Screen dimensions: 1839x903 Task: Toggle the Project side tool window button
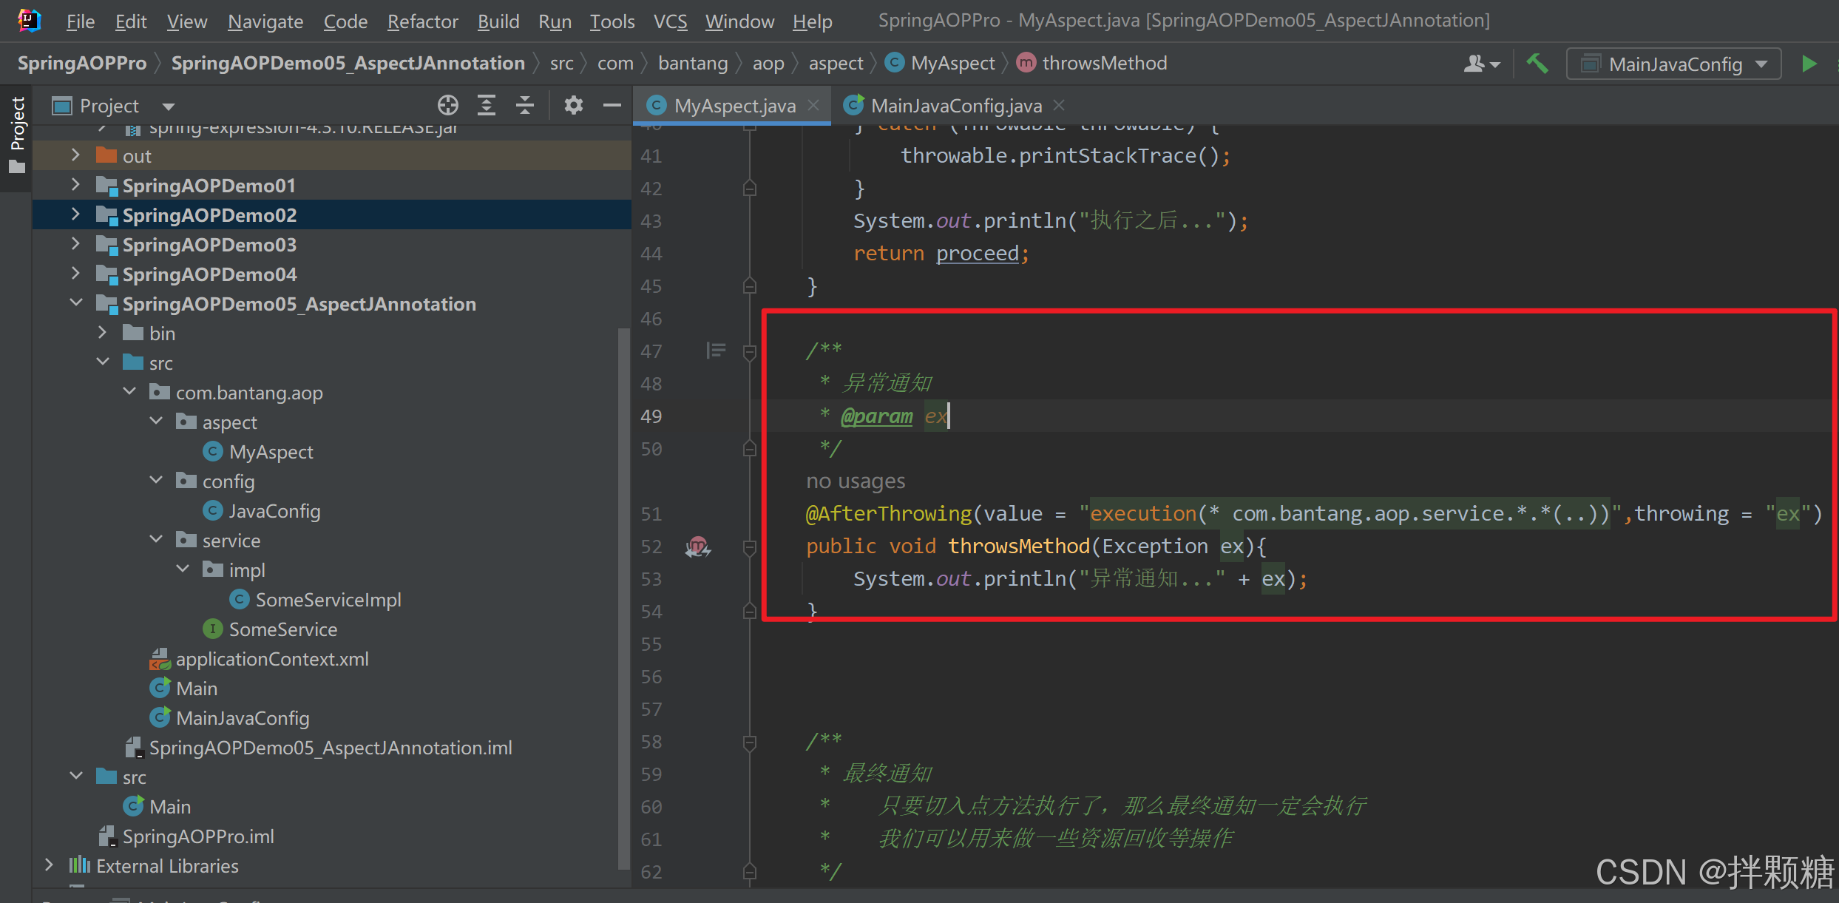[x=16, y=133]
